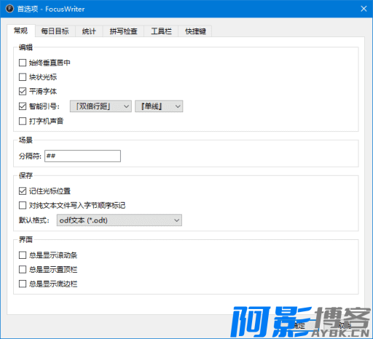This screenshot has width=373, height=339.
Task: Open the 工具栏 tab
Action: pos(161,31)
